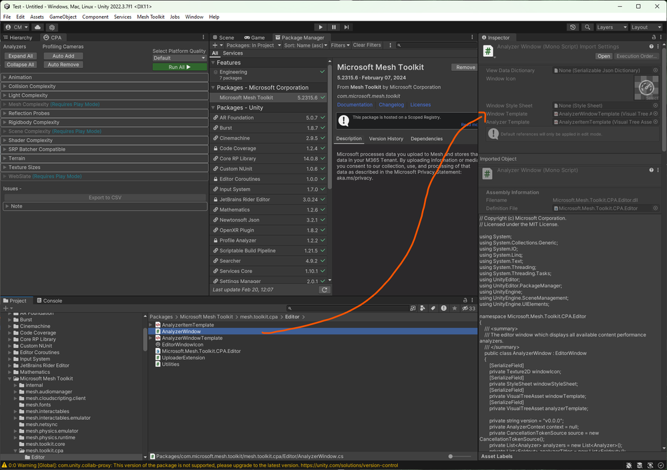
Task: Toggle the Project panel lock icon
Action: [x=465, y=300]
